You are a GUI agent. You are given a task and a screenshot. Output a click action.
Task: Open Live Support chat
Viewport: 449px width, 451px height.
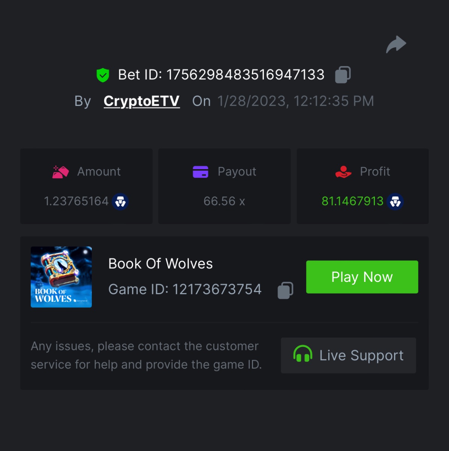point(348,355)
